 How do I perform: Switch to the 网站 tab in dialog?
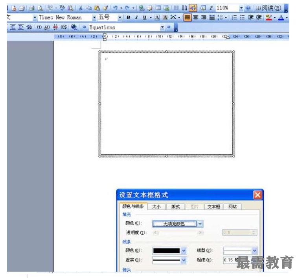point(233,207)
